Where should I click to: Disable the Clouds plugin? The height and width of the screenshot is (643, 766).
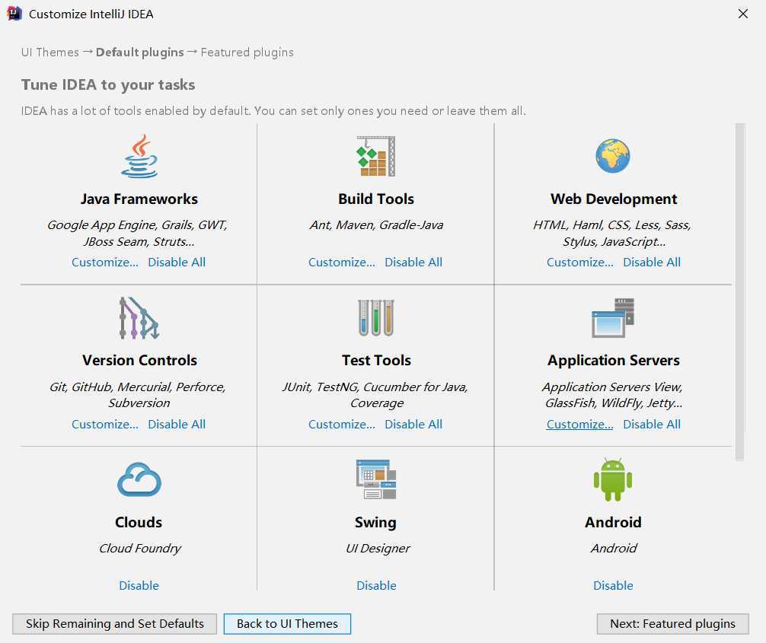(139, 585)
